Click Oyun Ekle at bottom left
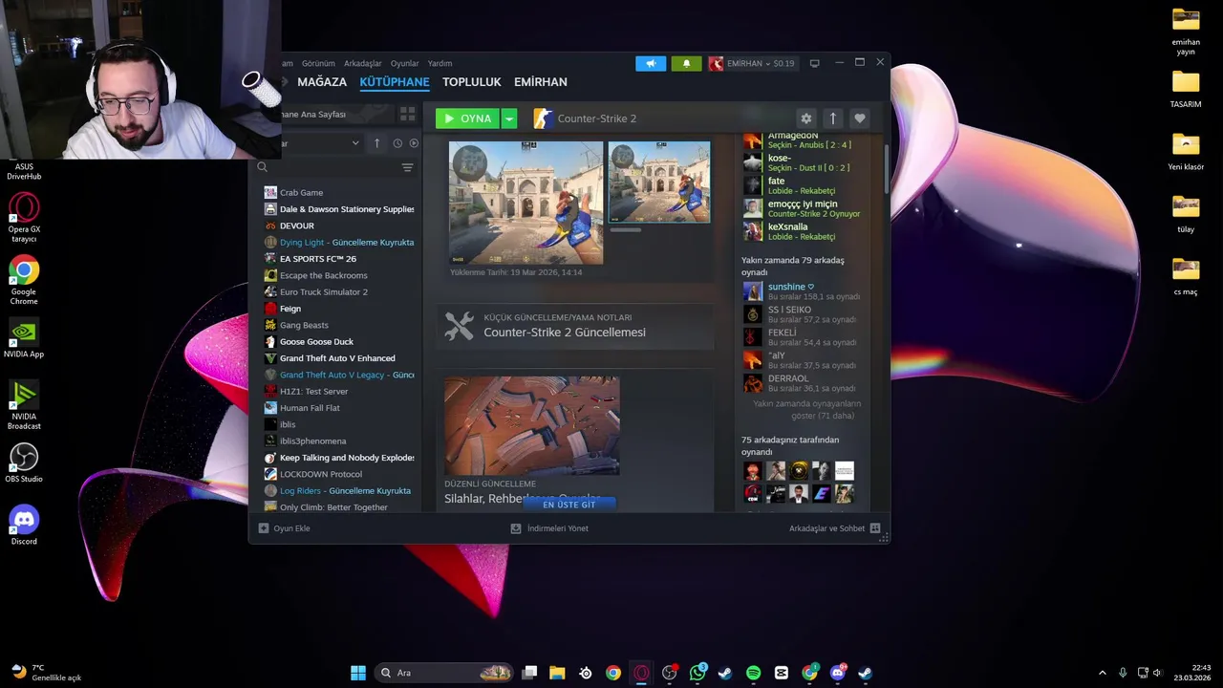Screen dimensions: 1223x688 coord(285,528)
